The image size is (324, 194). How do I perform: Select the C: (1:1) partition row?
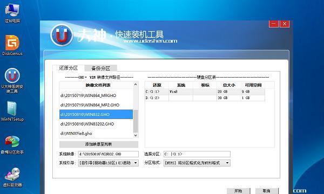click(205, 92)
